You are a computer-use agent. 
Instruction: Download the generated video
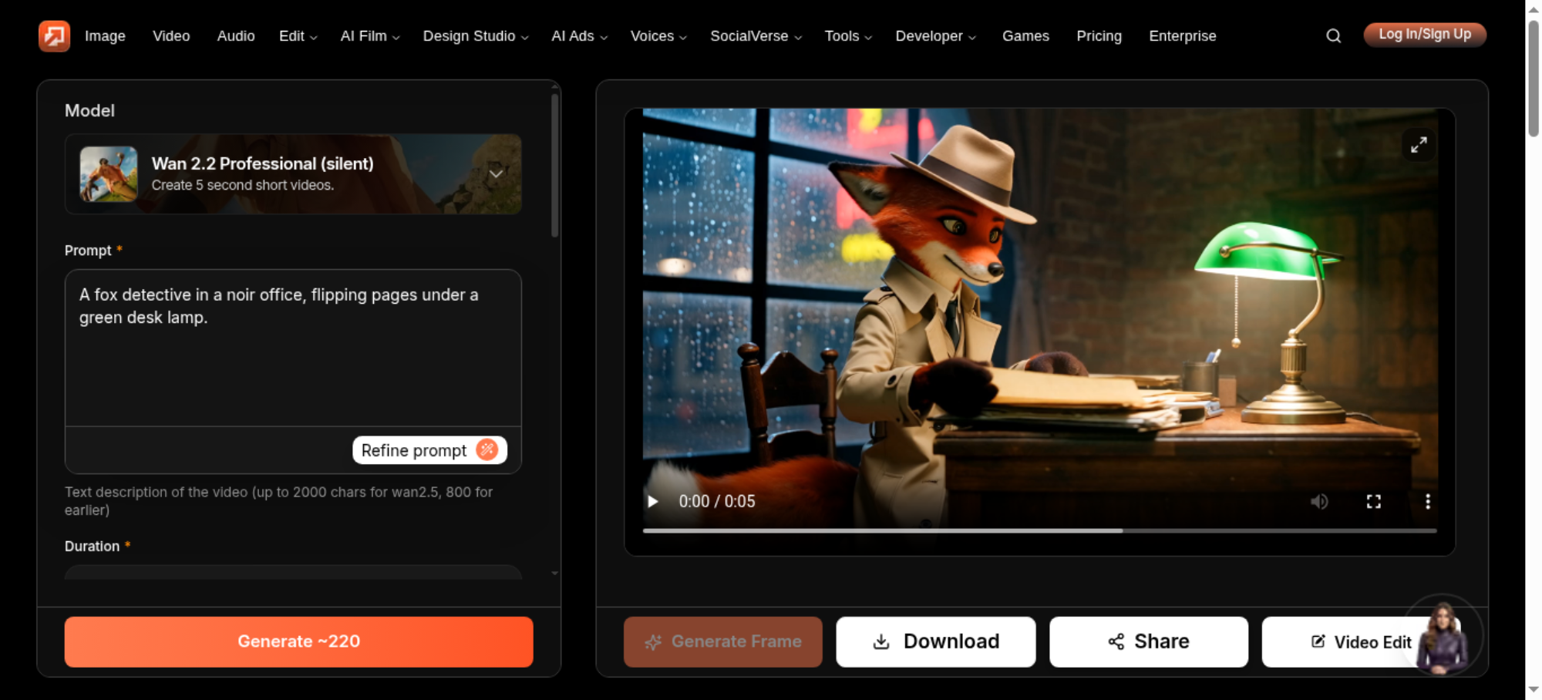point(936,641)
